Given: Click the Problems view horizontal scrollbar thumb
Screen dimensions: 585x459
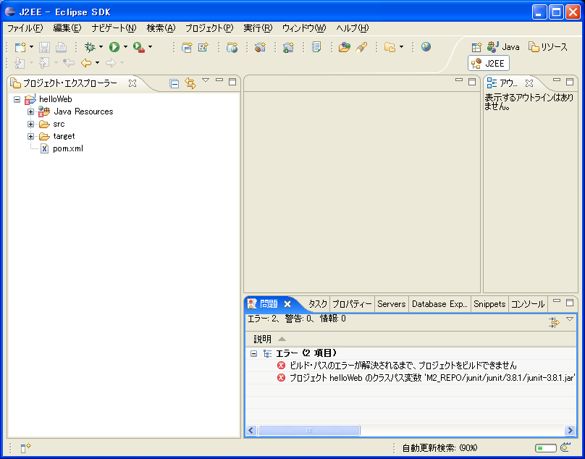Looking at the screenshot, I should tap(309, 431).
